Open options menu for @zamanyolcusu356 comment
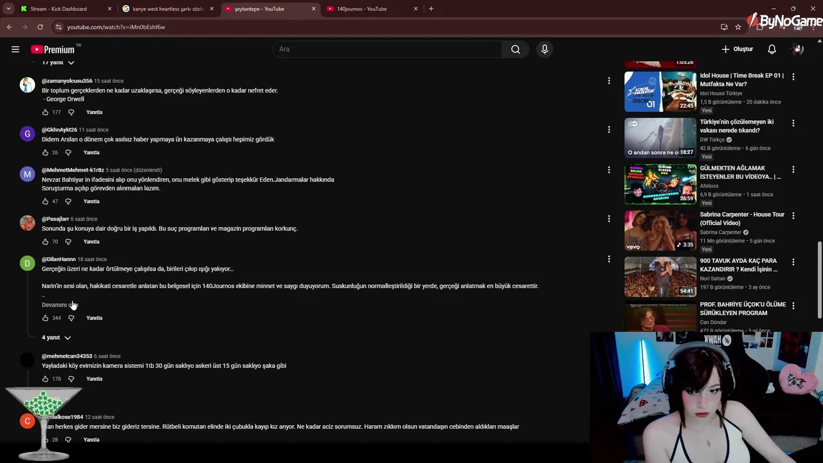 608,81
